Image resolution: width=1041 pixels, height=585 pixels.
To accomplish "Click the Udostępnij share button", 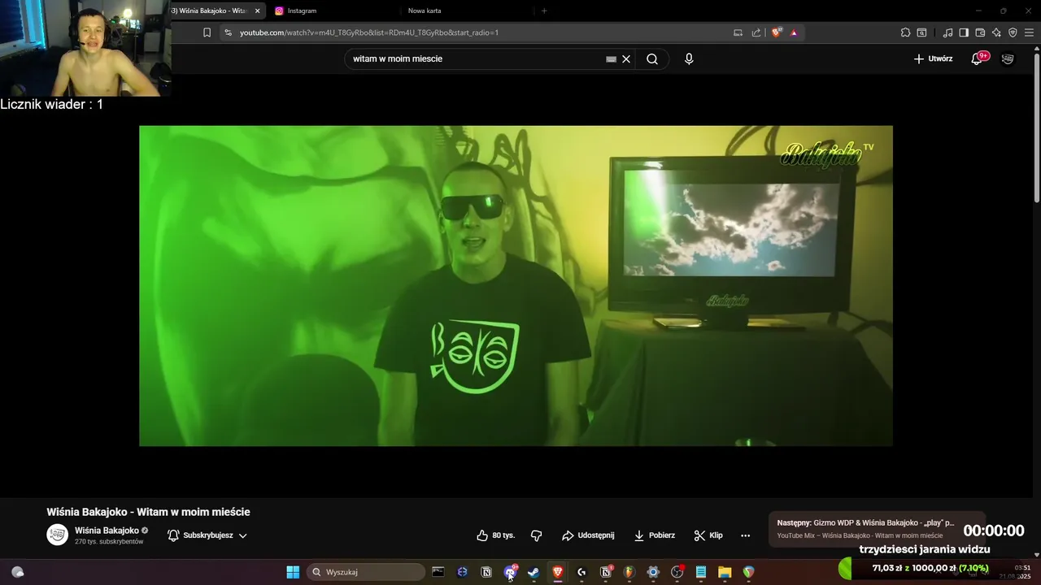I will pos(588,535).
